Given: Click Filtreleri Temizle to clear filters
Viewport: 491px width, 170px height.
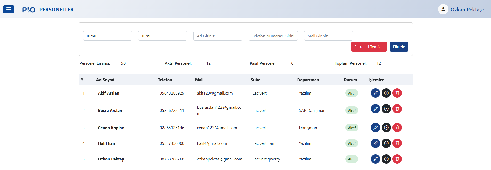Looking at the screenshot, I should 369,47.
